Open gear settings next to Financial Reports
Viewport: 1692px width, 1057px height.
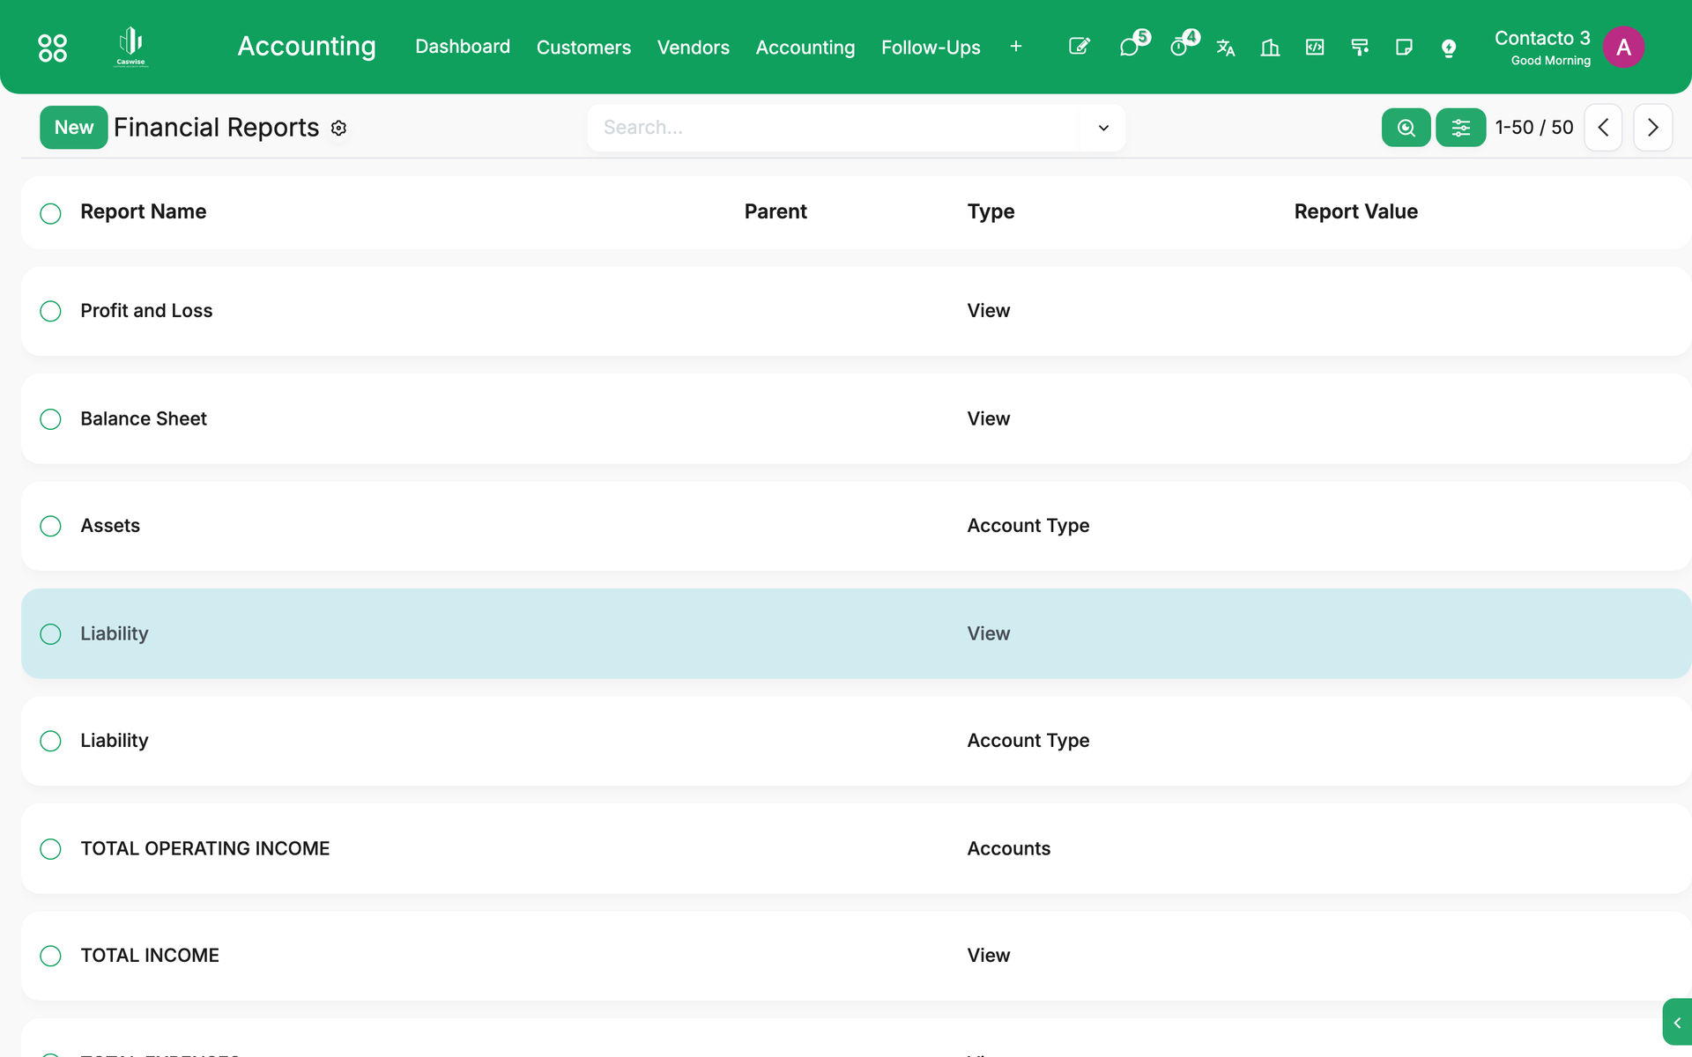tap(339, 129)
